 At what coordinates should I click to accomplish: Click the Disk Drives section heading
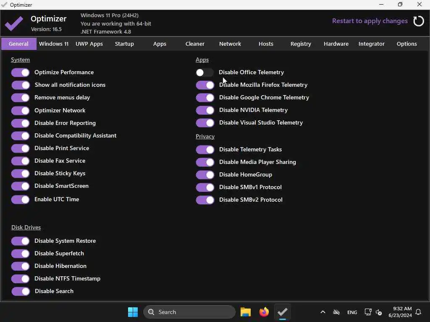point(26,227)
